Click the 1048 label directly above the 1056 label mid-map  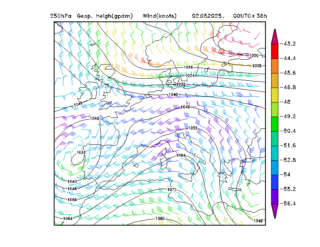click(185, 107)
